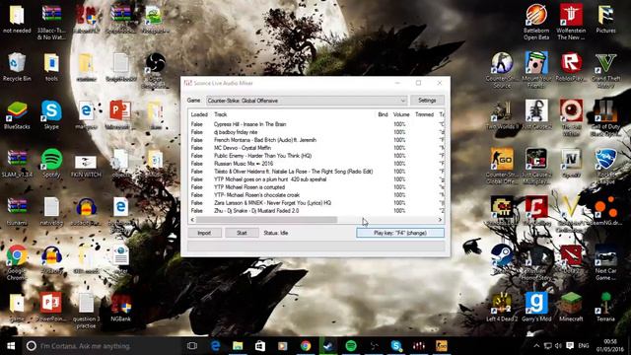The image size is (631, 355).
Task: Select track Zara Larsson & MNEK - Never Forget You
Action: click(272, 203)
